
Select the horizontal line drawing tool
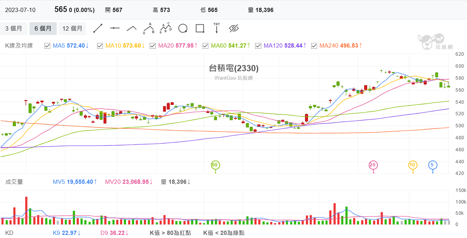tap(115, 28)
